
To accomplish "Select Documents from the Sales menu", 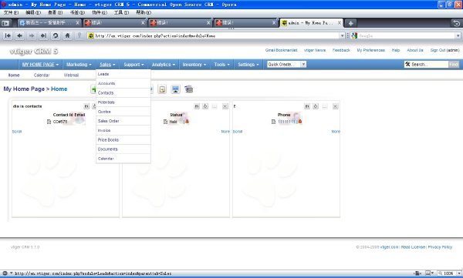I will click(123, 149).
